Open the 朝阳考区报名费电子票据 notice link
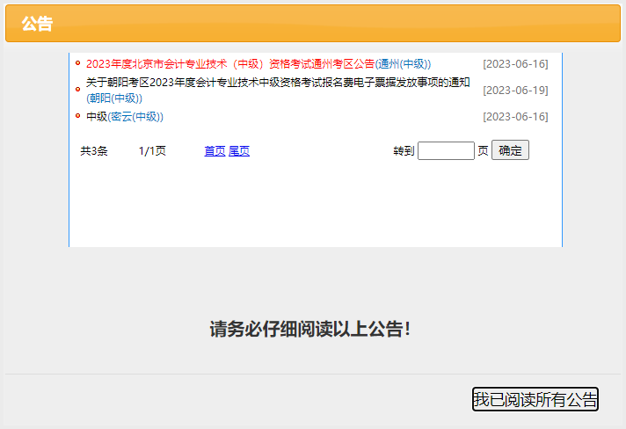This screenshot has height=429, width=626. click(x=278, y=84)
